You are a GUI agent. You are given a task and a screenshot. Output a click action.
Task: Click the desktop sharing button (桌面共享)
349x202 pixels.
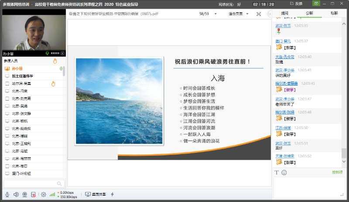pos(96,194)
